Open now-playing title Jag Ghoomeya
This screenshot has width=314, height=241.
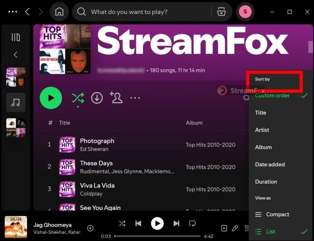pyautogui.click(x=52, y=225)
